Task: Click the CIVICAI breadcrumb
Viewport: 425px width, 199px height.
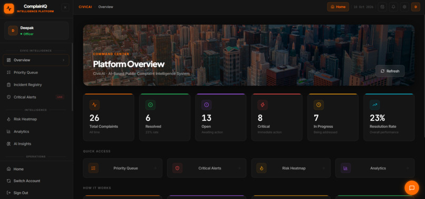Action: tap(85, 7)
